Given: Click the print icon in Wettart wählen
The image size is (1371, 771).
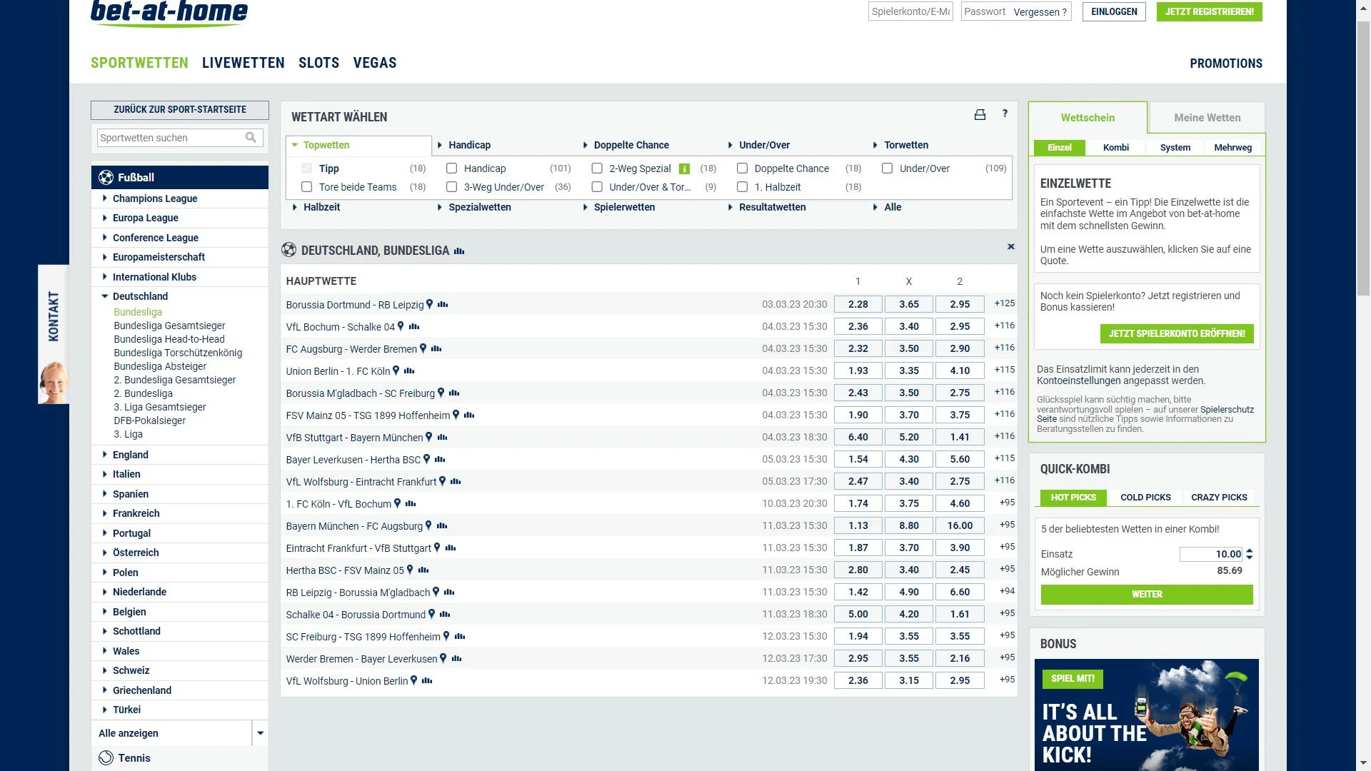Looking at the screenshot, I should (x=980, y=114).
